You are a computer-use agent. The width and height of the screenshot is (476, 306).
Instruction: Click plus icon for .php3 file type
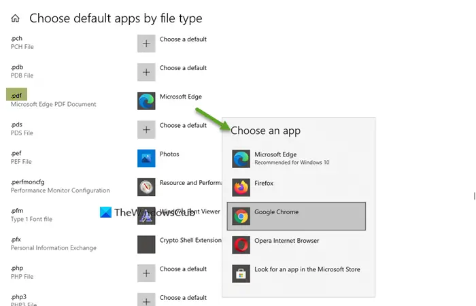coord(146,299)
